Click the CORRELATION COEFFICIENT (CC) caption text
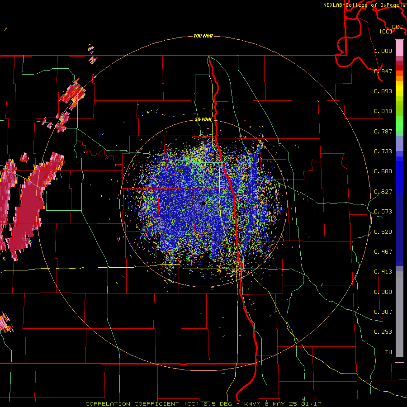 143,404
